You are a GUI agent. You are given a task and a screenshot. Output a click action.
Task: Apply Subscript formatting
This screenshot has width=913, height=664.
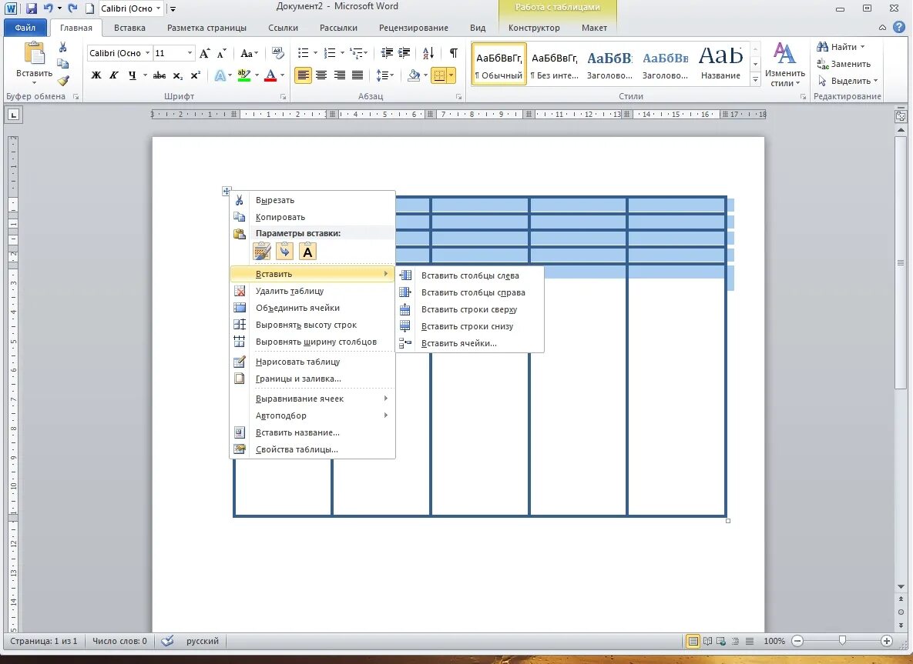178,75
